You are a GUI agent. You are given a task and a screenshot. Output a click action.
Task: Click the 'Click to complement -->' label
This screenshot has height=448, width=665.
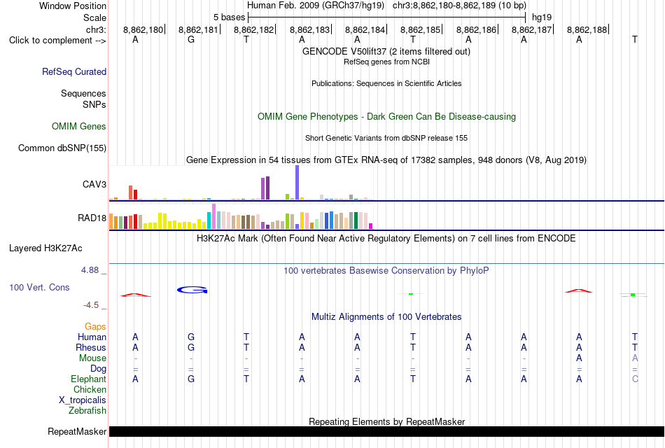pyautogui.click(x=57, y=41)
